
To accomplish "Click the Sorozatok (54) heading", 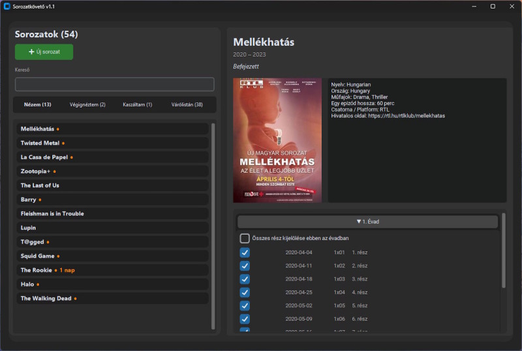I will point(46,35).
